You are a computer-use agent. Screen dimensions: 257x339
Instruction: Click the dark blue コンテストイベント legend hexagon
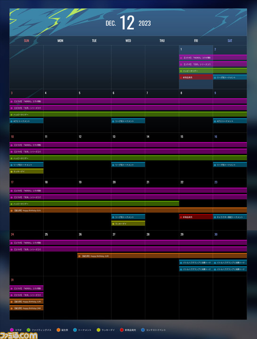[x=143, y=330]
